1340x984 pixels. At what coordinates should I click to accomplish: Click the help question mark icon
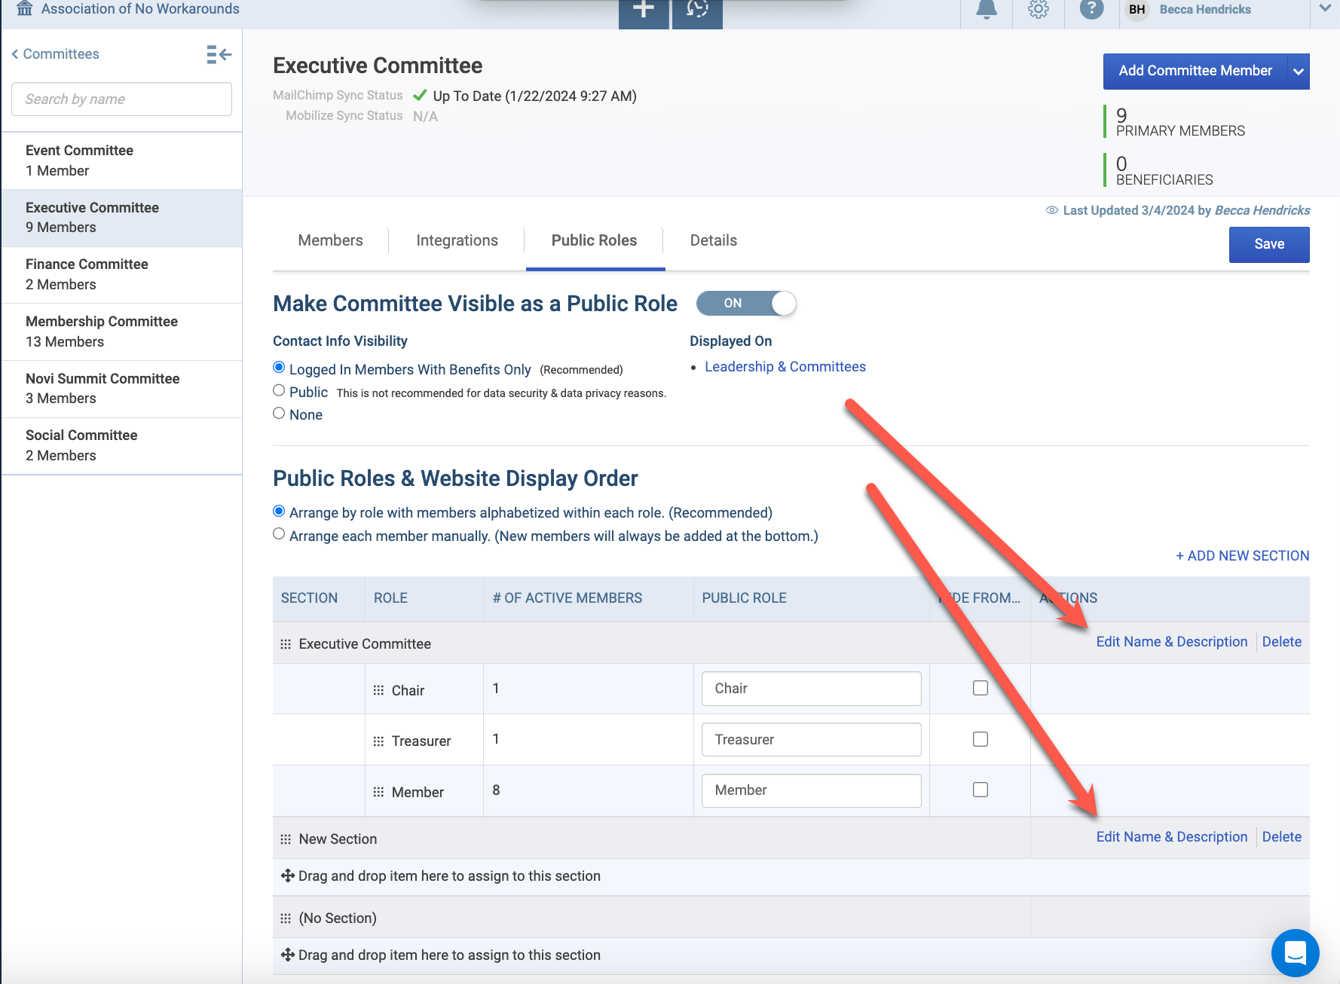coord(1091,10)
